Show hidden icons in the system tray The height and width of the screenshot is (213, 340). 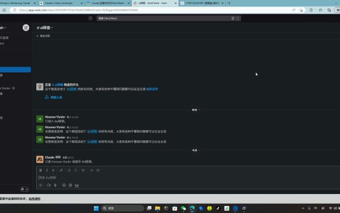tap(303, 208)
